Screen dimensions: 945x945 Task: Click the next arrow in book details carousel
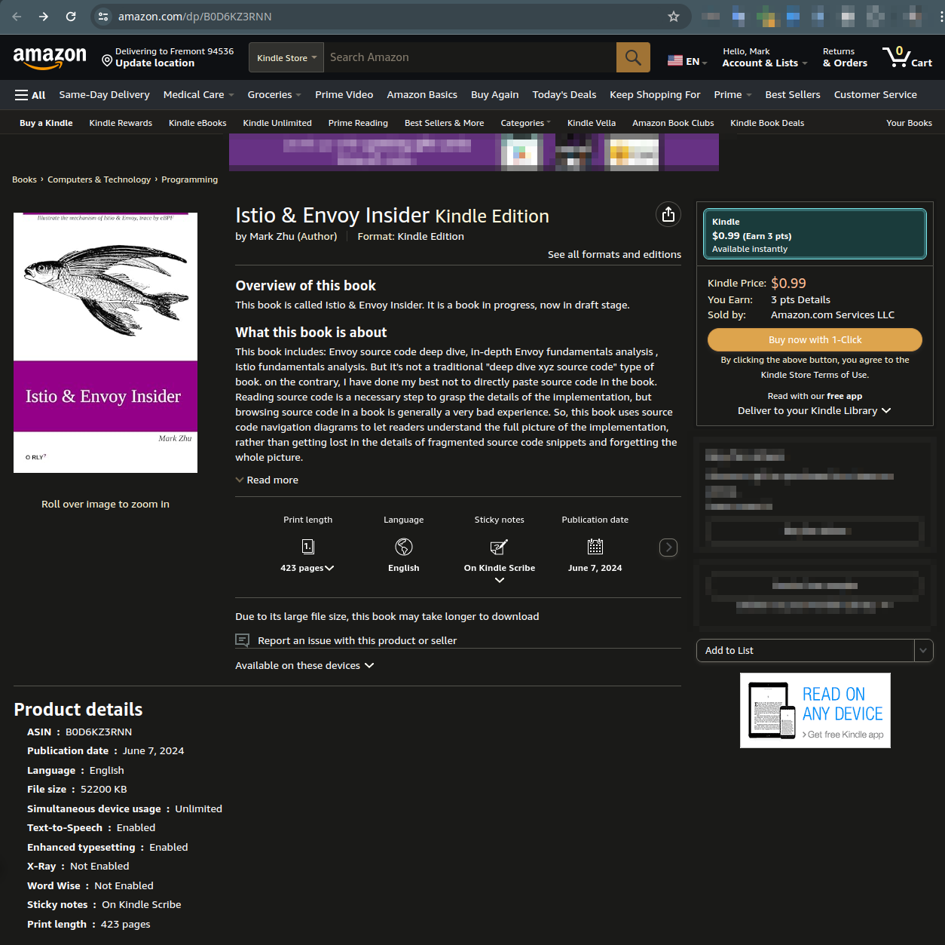pyautogui.click(x=668, y=548)
